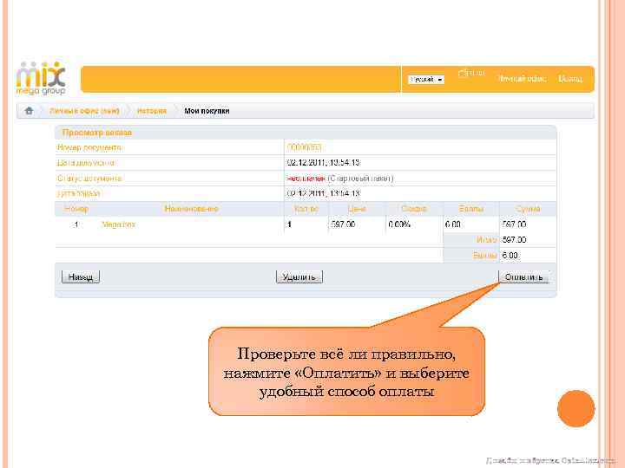Screen dimensions: 625x468
Task: Open the История breadcrumb
Action: click(x=151, y=111)
